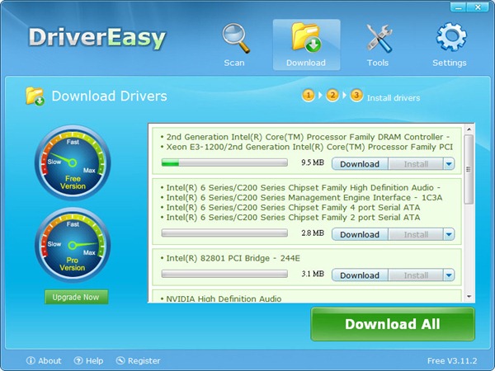
Task: Open the Tools wrench and screwdriver icon
Action: (379, 38)
